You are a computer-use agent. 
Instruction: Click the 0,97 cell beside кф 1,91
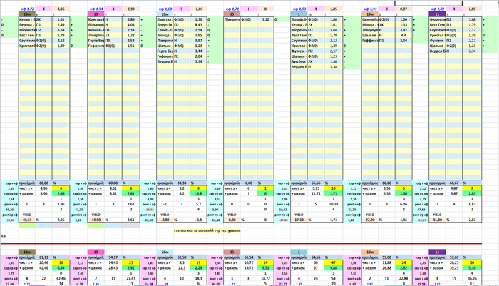point(403,9)
